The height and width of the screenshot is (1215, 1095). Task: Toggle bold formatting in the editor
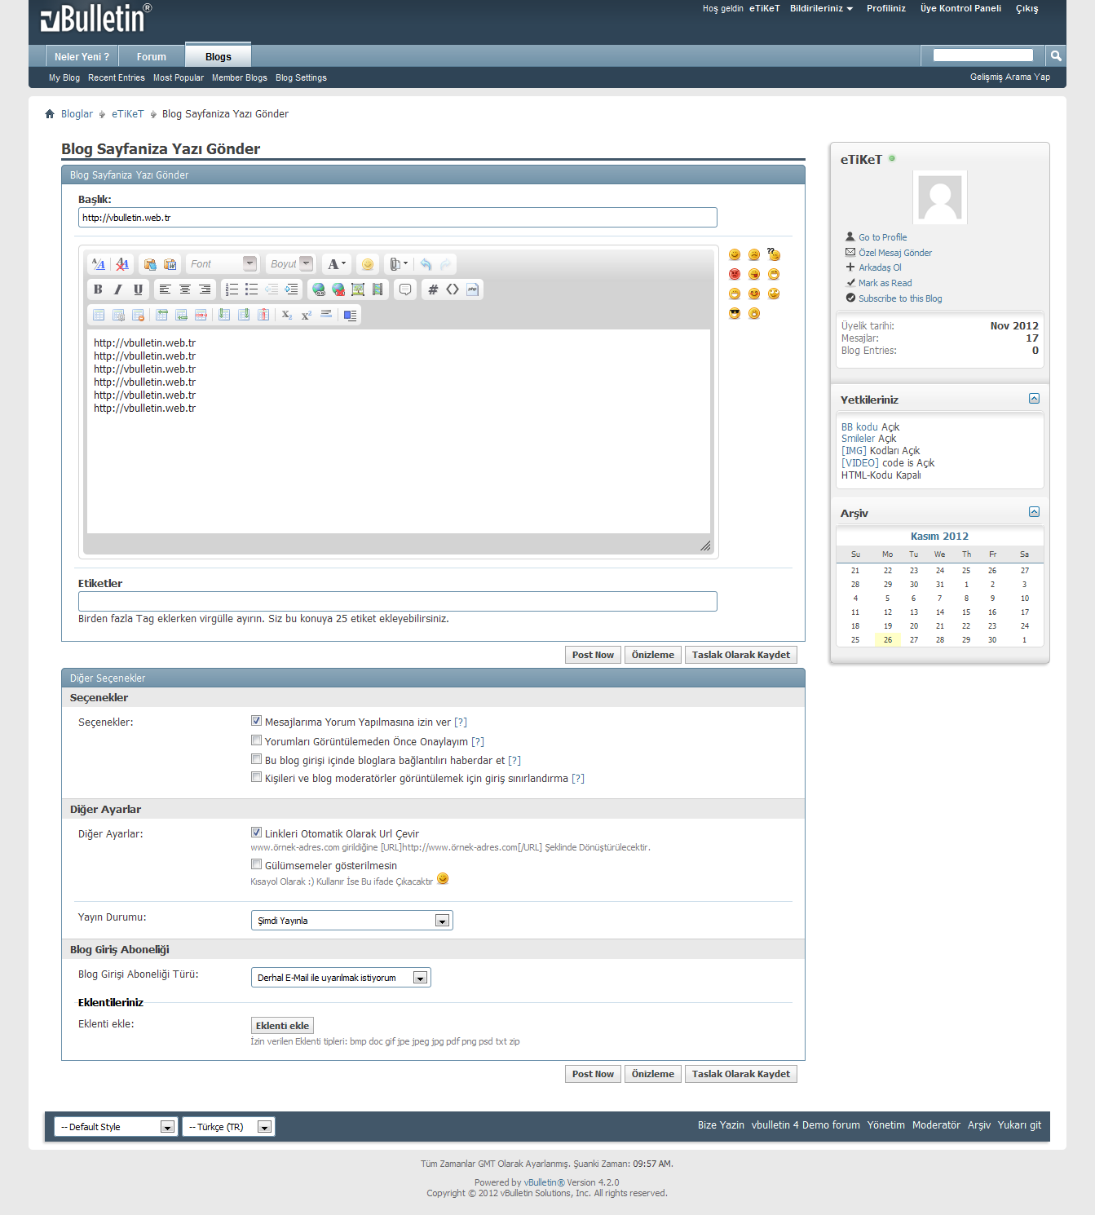[x=98, y=289]
